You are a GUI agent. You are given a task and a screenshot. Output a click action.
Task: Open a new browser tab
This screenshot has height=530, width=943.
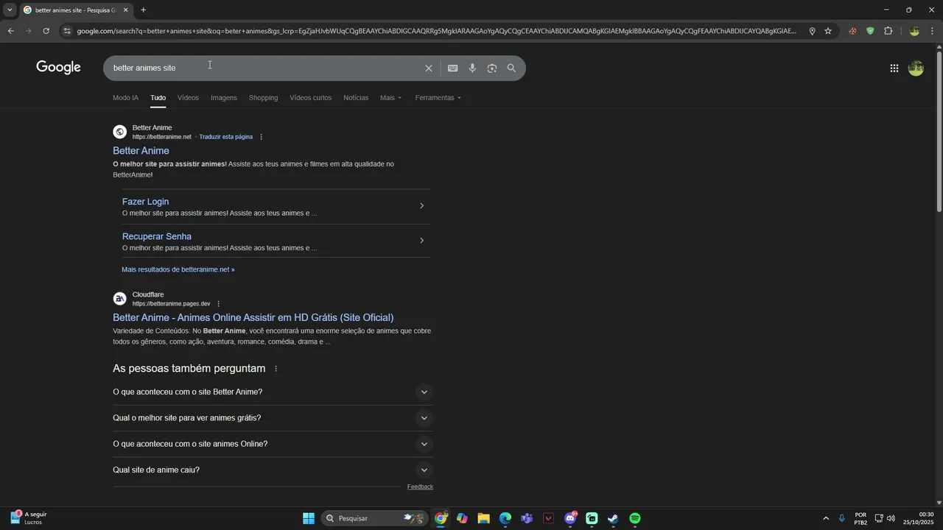[143, 10]
